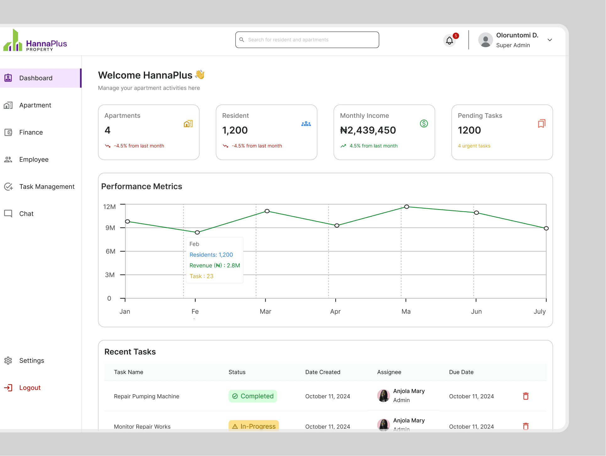Click the Logout link
Image resolution: width=606 pixels, height=456 pixels.
pyautogui.click(x=30, y=388)
